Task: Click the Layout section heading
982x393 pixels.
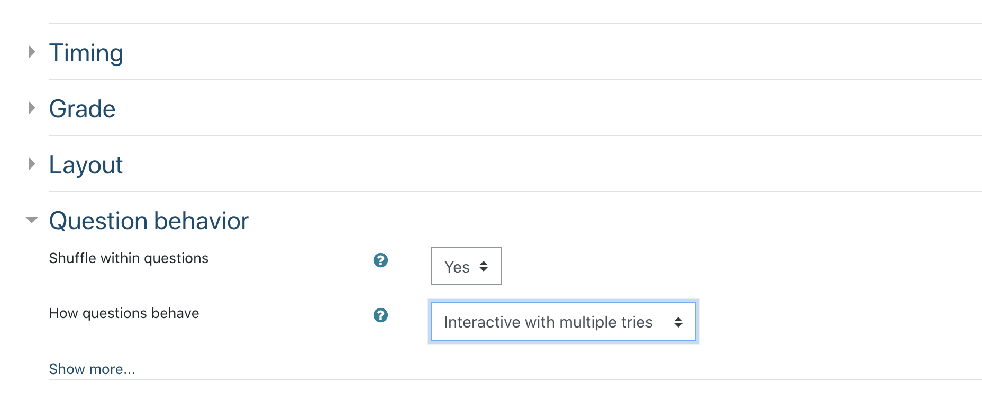Action: [x=86, y=165]
